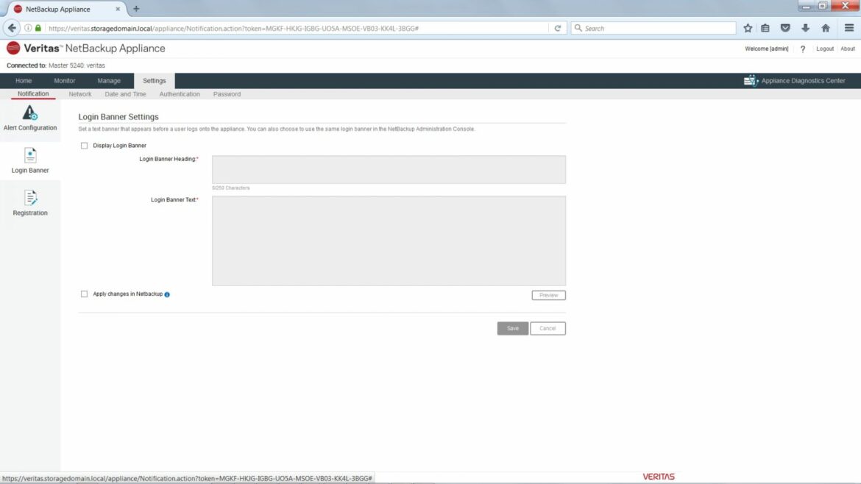Open the Home menu
The width and height of the screenshot is (861, 484).
[24, 81]
